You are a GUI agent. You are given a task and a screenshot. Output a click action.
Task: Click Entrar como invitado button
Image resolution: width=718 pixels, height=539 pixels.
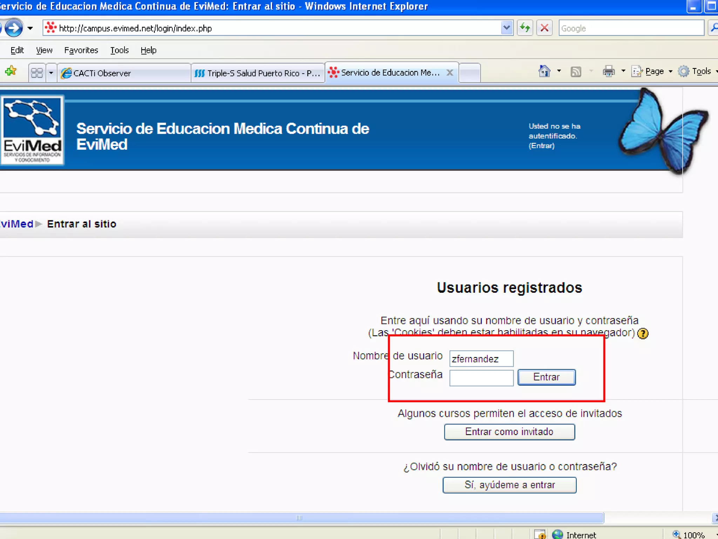(x=509, y=432)
